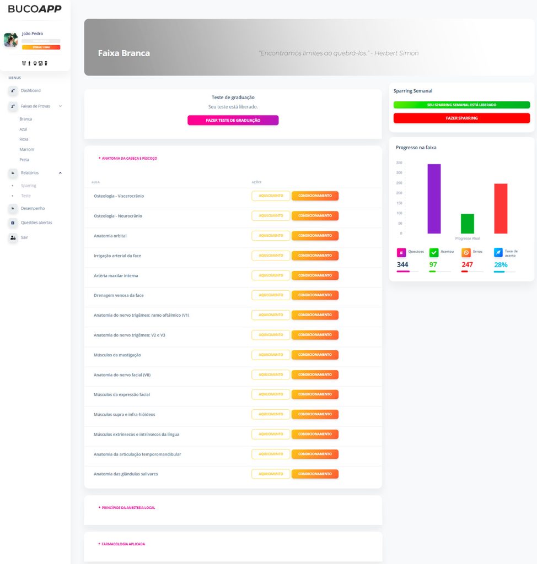Collapse the Faixas de Provas submenu
Viewport: 537px width, 564px height.
[x=60, y=106]
